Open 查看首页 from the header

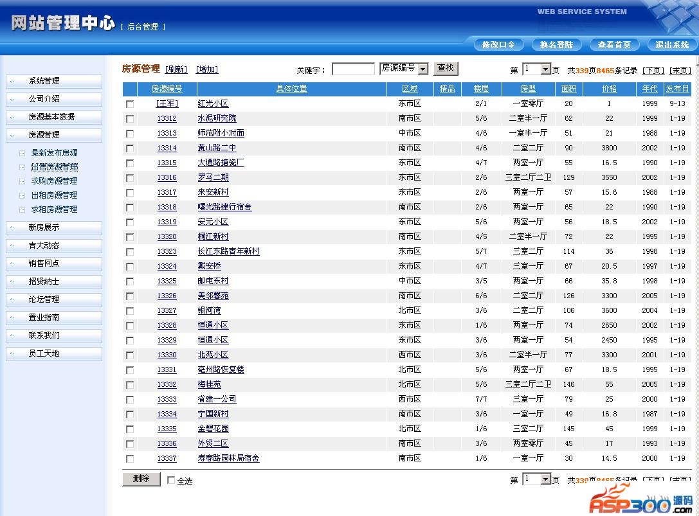coord(614,44)
